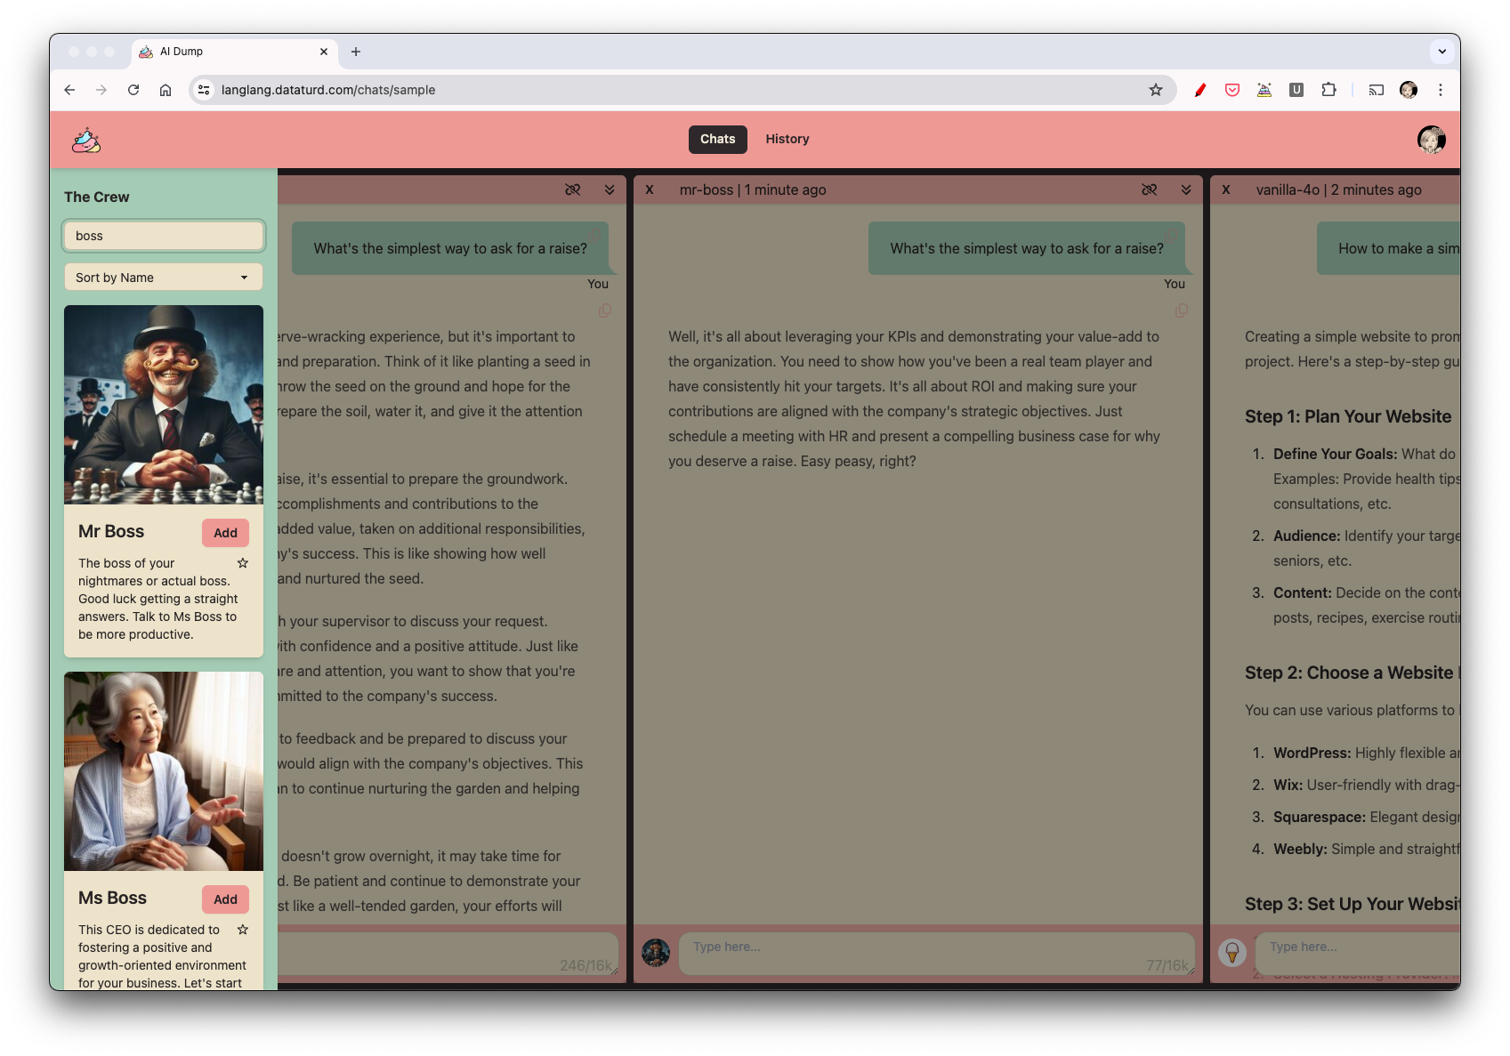Toggle the unlink icon on the leftmost chat
This screenshot has width=1510, height=1056.
click(x=573, y=189)
